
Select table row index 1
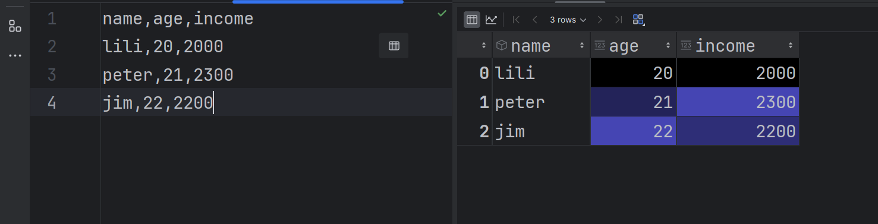(x=475, y=102)
